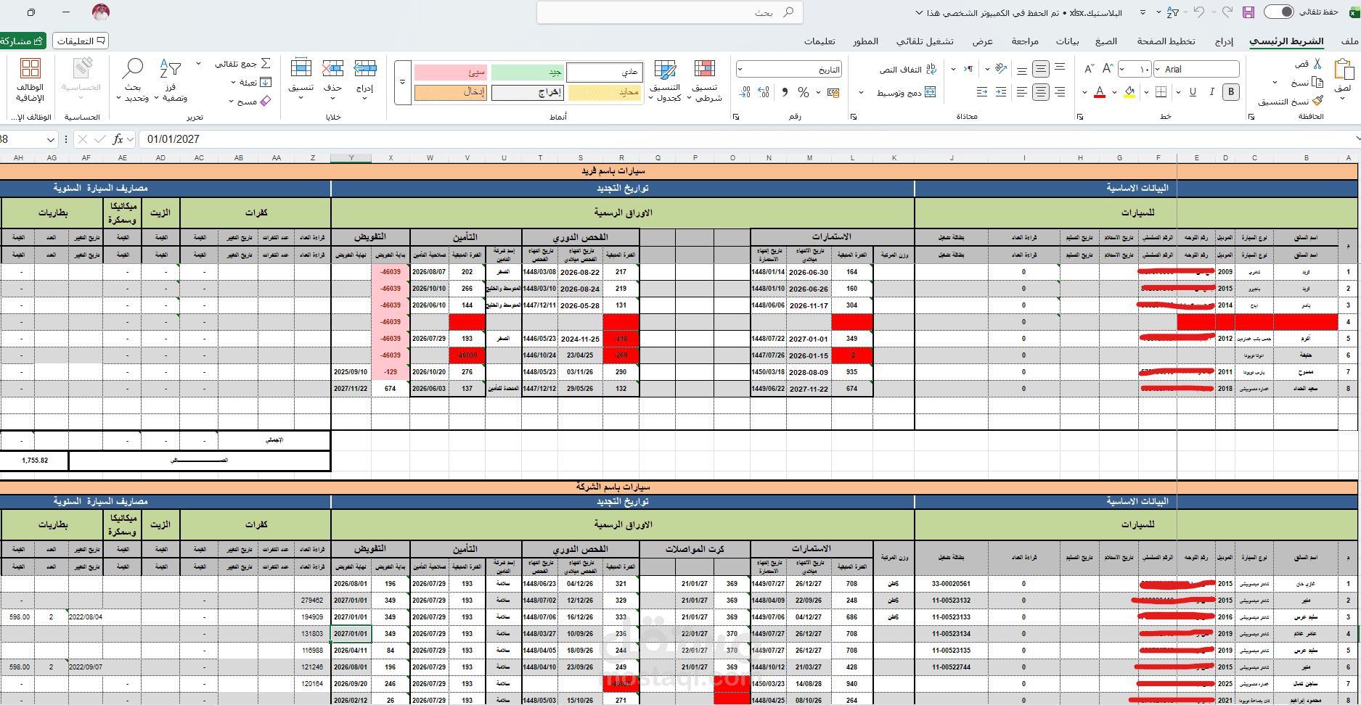The height and width of the screenshot is (705, 1361).
Task: Click the Undo arrow in the title bar
Action: click(x=1199, y=12)
